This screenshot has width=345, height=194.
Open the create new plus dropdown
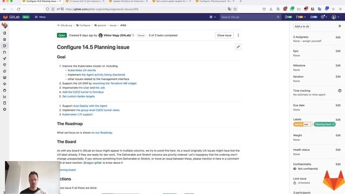pyautogui.click(x=212, y=17)
